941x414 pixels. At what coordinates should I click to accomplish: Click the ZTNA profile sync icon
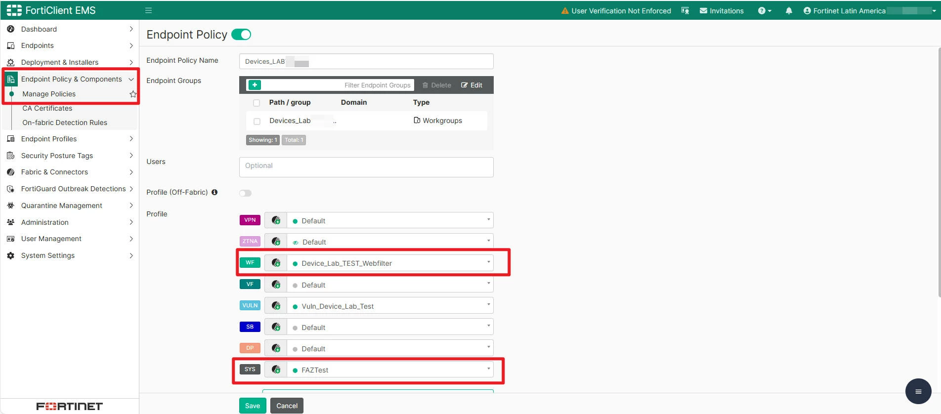click(276, 242)
